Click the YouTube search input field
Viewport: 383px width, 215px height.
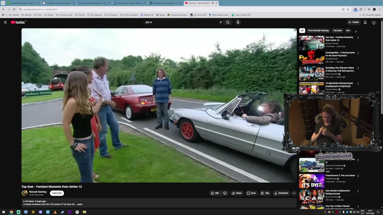[x=181, y=22]
